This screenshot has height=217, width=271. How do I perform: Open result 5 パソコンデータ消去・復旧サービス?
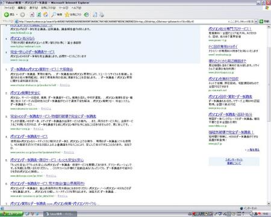pyautogui.click(x=47, y=160)
